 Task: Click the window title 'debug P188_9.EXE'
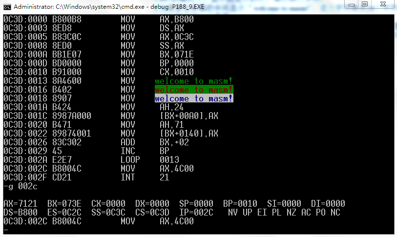[177, 7]
